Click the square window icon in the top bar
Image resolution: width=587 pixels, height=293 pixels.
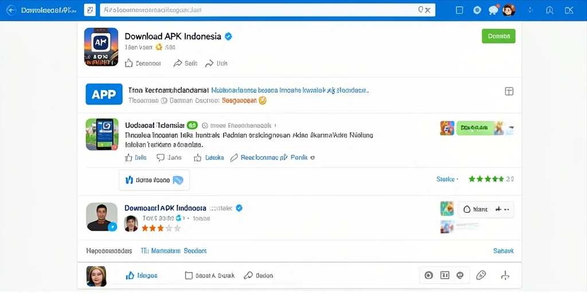tap(459, 10)
